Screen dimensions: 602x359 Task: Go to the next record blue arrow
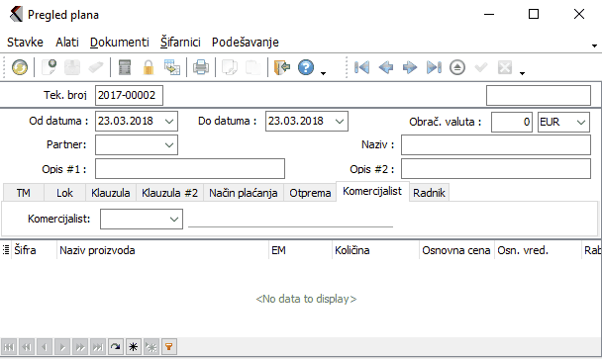coord(410,67)
